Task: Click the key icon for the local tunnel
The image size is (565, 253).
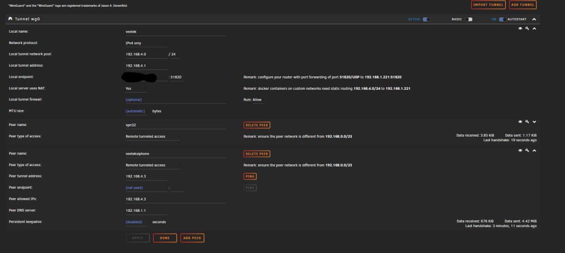Action: point(527,28)
